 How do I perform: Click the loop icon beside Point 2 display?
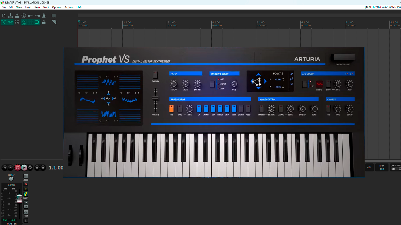(292, 79)
